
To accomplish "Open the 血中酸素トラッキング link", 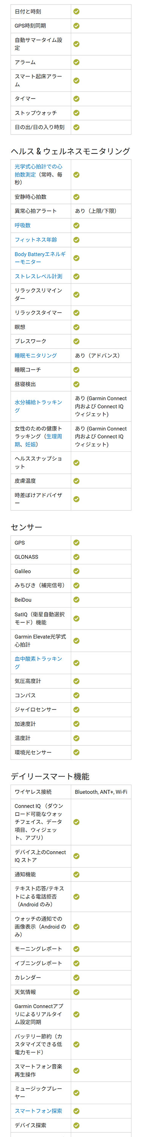I will [x=38, y=662].
